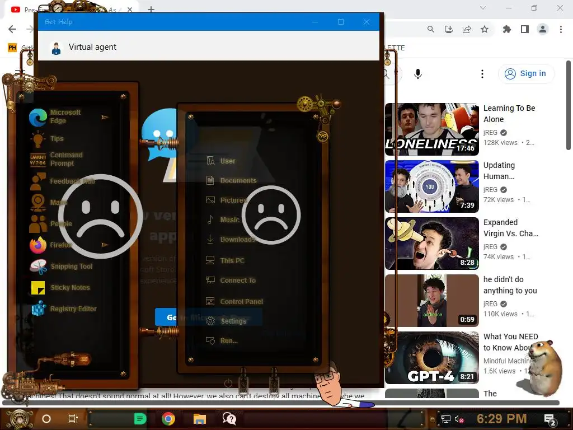Open Pictures in right start panel
Screen dimensions: 573x430
click(227, 200)
